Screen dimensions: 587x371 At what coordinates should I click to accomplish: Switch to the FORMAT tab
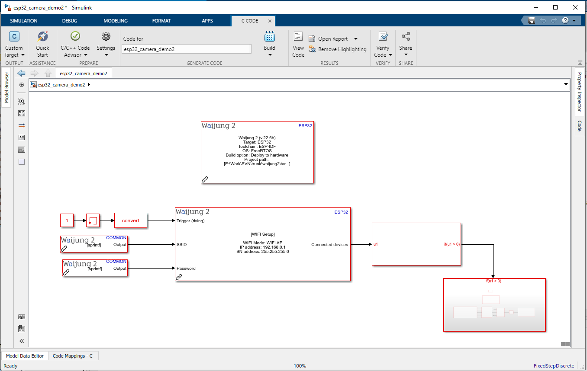click(161, 21)
